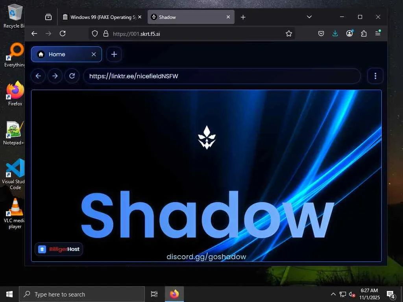Focus the Firefox address bar showing 001.skrt.f5.si
This screenshot has width=403, height=302.
(192, 34)
